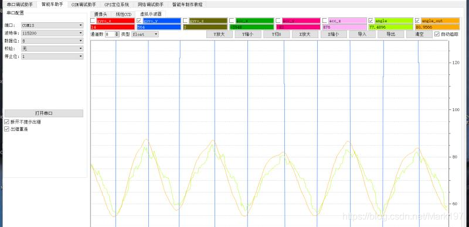Click the Y放大 button
The width and height of the screenshot is (469, 227).
click(x=219, y=35)
